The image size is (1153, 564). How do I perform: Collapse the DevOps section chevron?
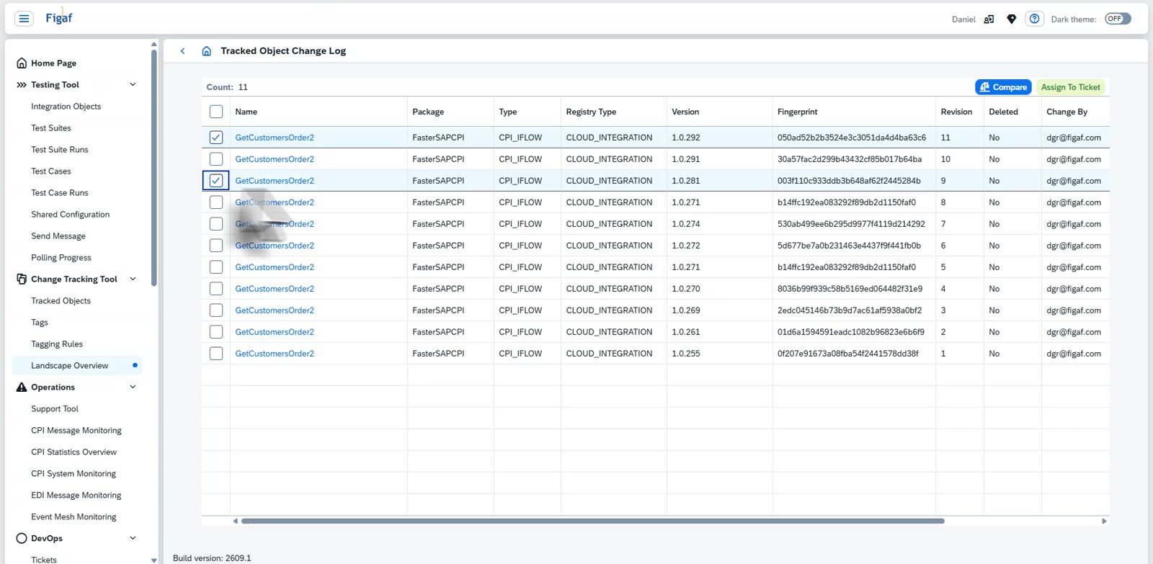click(x=133, y=539)
